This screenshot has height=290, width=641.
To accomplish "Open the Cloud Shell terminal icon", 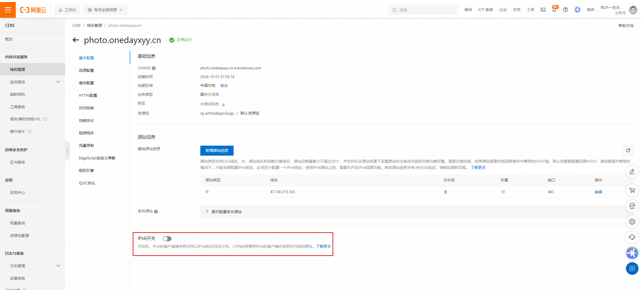I will coord(543,10).
